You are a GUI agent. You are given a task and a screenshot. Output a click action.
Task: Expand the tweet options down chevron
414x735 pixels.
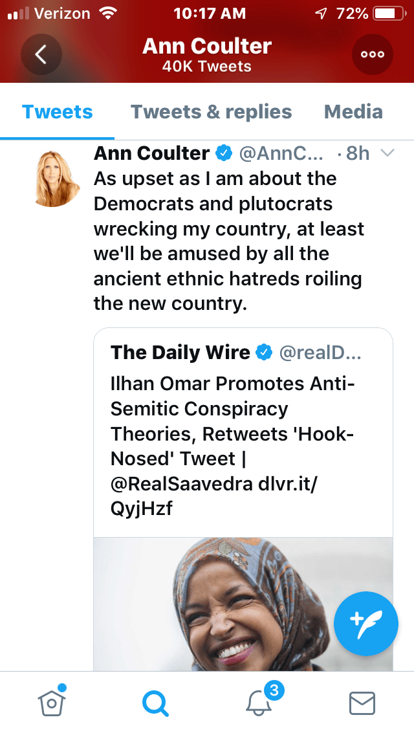tap(387, 153)
